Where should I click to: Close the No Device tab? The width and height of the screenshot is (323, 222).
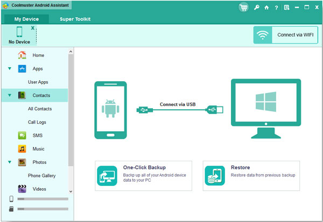click(x=33, y=28)
